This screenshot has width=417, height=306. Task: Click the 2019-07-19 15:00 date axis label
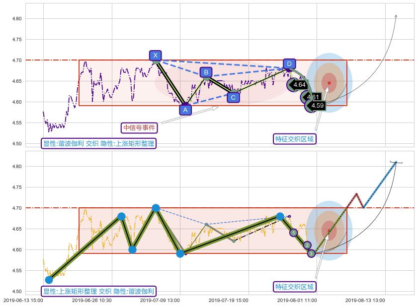click(228, 300)
